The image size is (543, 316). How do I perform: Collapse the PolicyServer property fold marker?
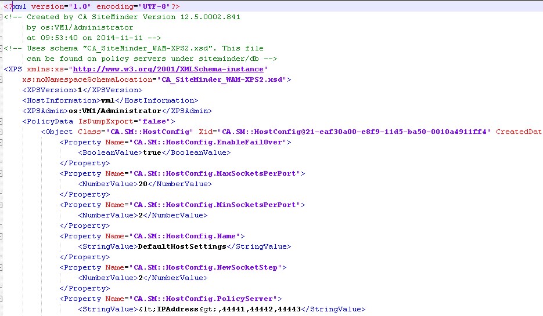pos(1,299)
